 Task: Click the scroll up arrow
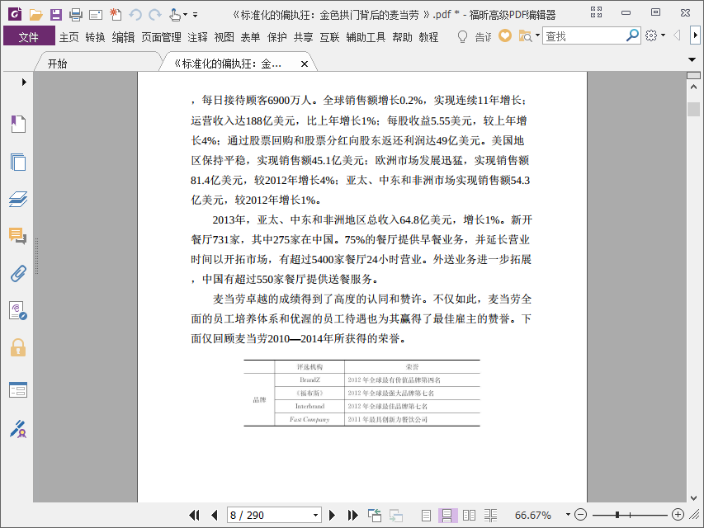(693, 87)
